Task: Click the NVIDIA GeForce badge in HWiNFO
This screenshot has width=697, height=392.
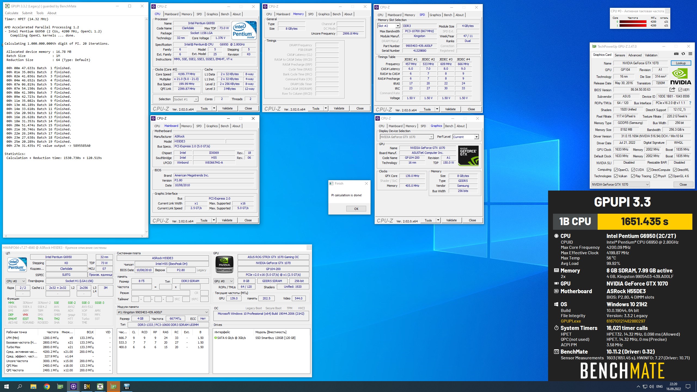Action: 224,264
